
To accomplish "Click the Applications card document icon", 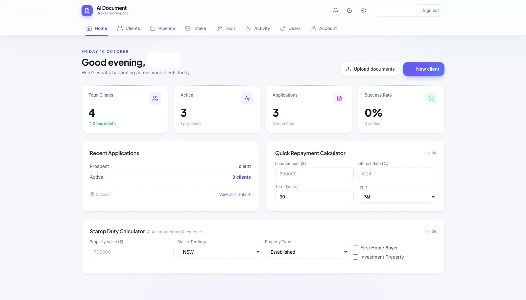I will [339, 98].
